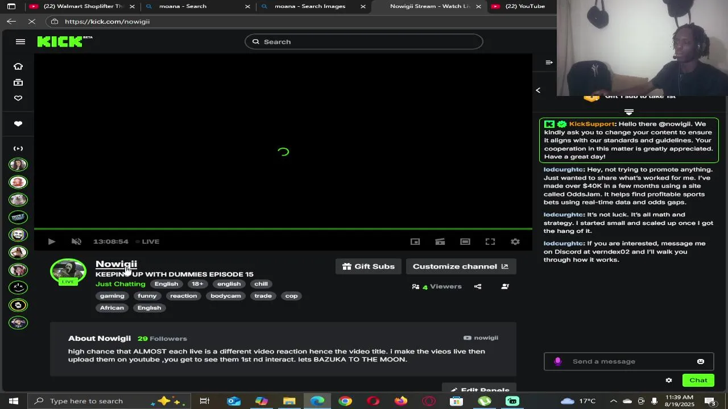This screenshot has height=409, width=728.
Task: Open Task View on the taskbar
Action: tap(205, 401)
